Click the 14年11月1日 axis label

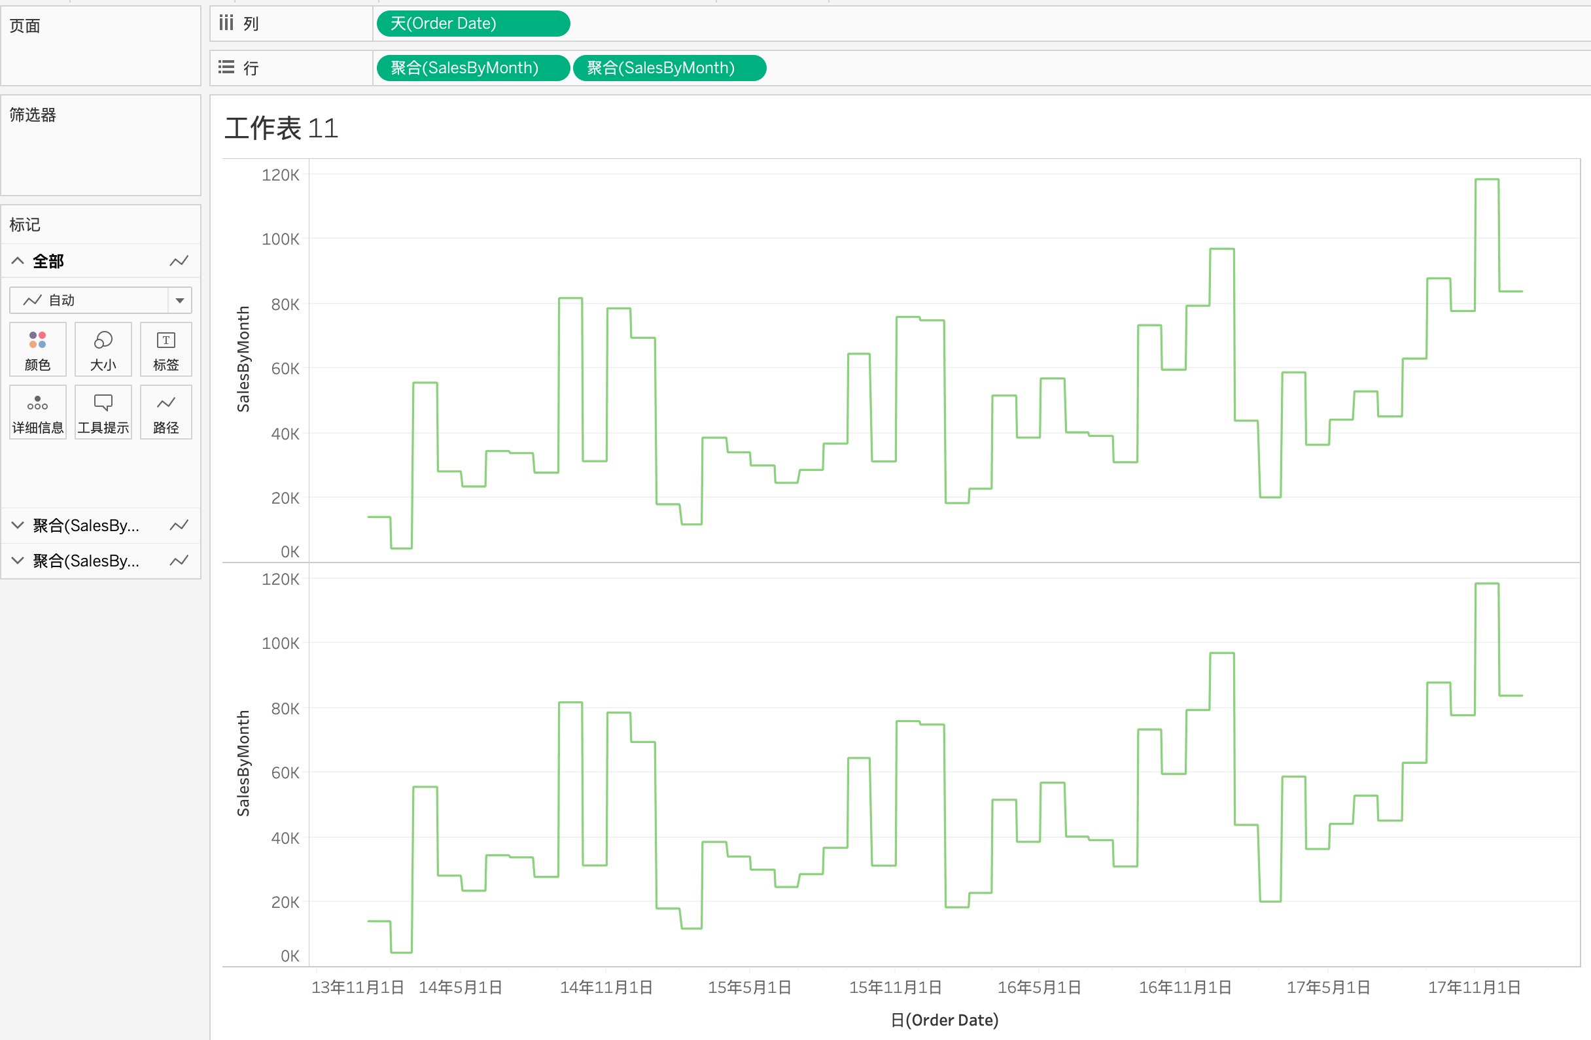(x=606, y=987)
